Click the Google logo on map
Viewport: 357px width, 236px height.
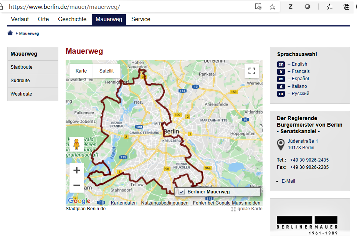pyautogui.click(x=79, y=201)
